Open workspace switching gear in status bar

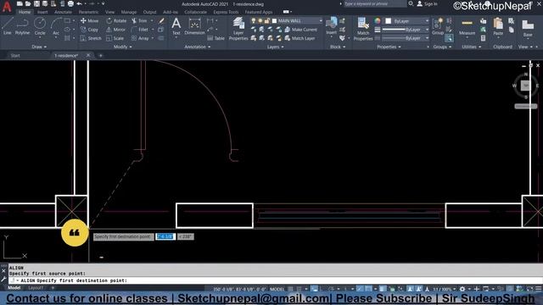click(462, 289)
